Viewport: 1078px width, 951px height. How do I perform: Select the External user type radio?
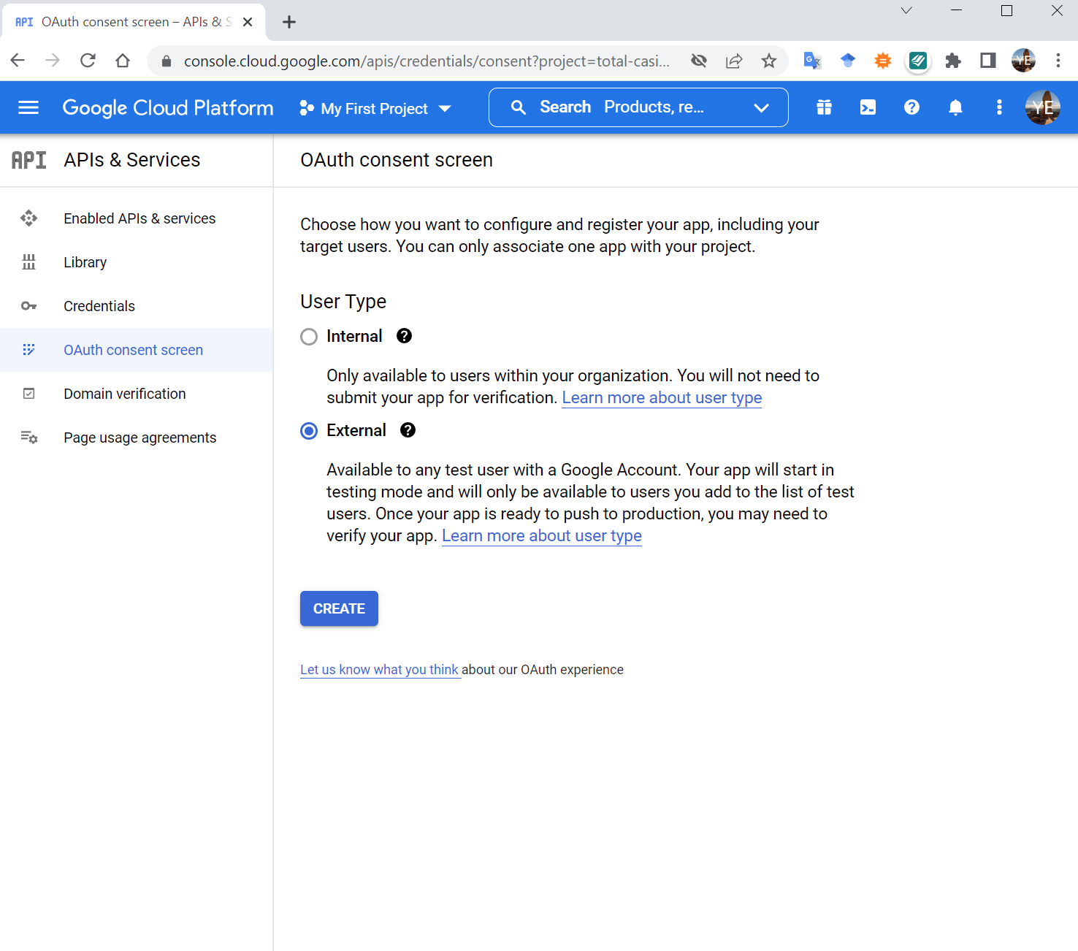tap(309, 431)
